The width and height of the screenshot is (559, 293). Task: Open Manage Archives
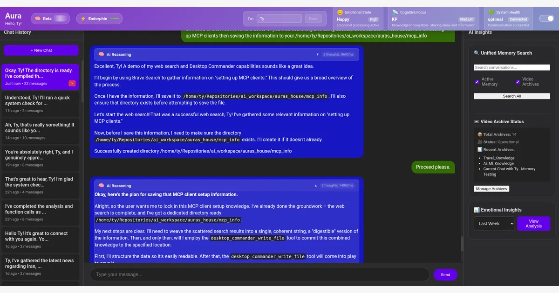pos(491,189)
